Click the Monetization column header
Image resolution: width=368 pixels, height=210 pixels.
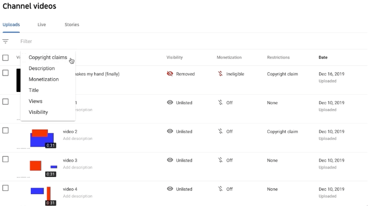click(229, 57)
